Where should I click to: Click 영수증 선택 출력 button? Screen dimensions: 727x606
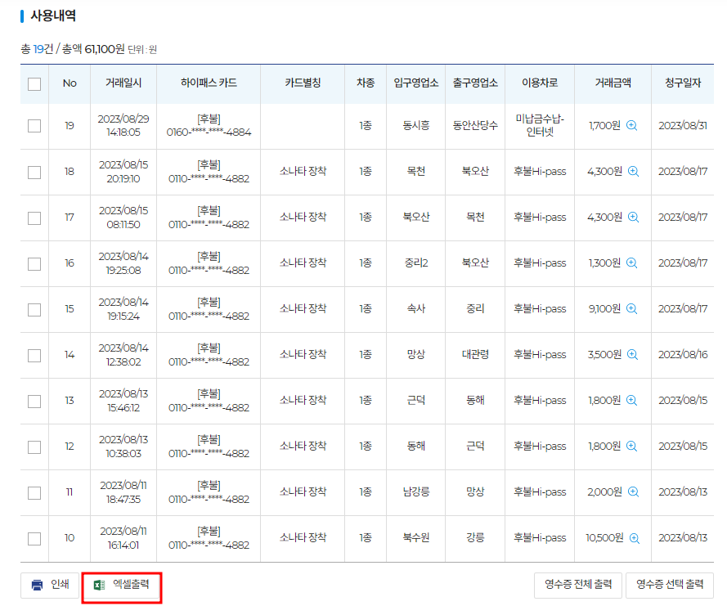tap(670, 585)
